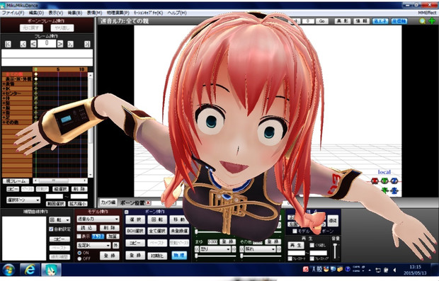Enable the 表示 checkbox in model panel

(79, 236)
